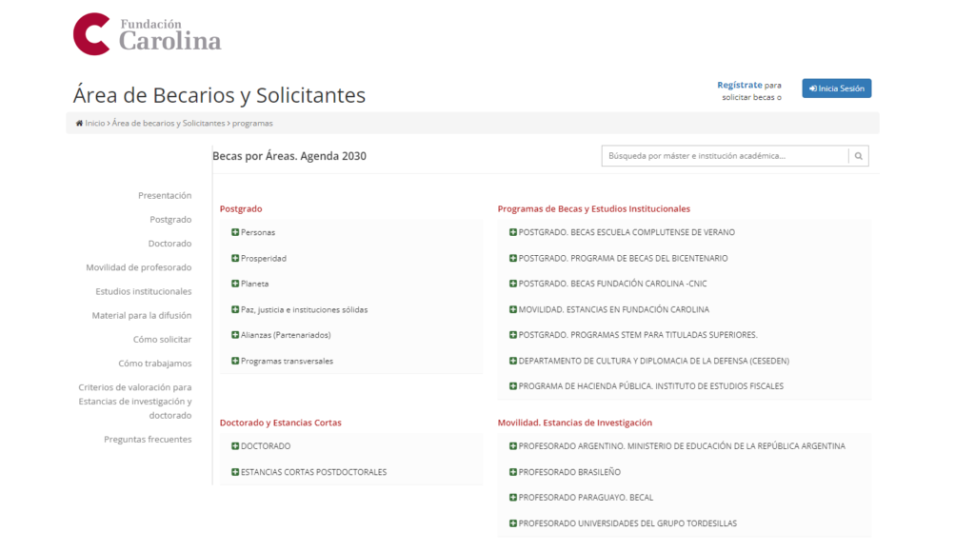The image size is (975, 551).
Task: Click the Área de Becarios y Solicitantes page title
Action: coord(219,96)
